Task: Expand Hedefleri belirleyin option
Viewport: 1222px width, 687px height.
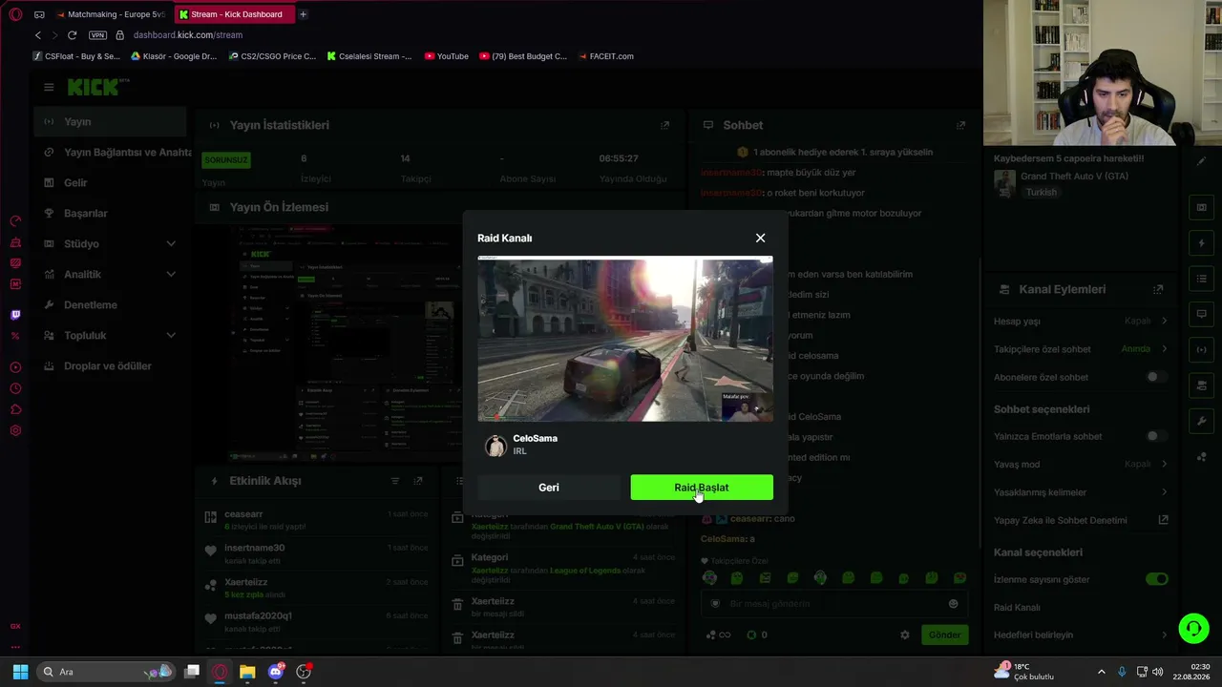Action: tap(1164, 635)
